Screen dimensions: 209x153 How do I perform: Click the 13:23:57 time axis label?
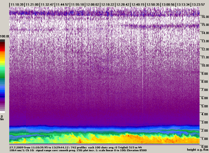198,5
